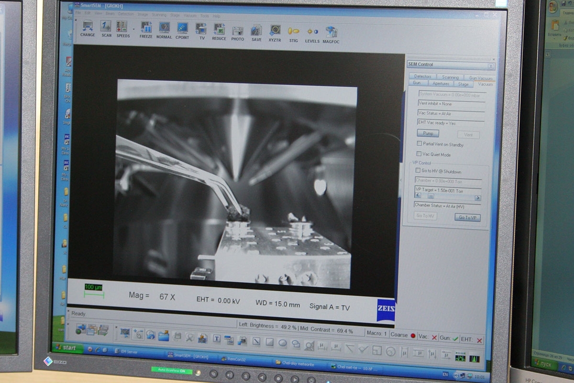Enable Partial Vent on Standby checkbox
The image size is (574, 383).
coord(419,144)
